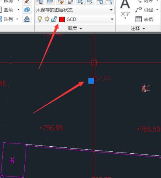Screen dimensions: 161x178
Task: Toggle the GCD layer lightbulb on/off icon
Action: click(39, 19)
